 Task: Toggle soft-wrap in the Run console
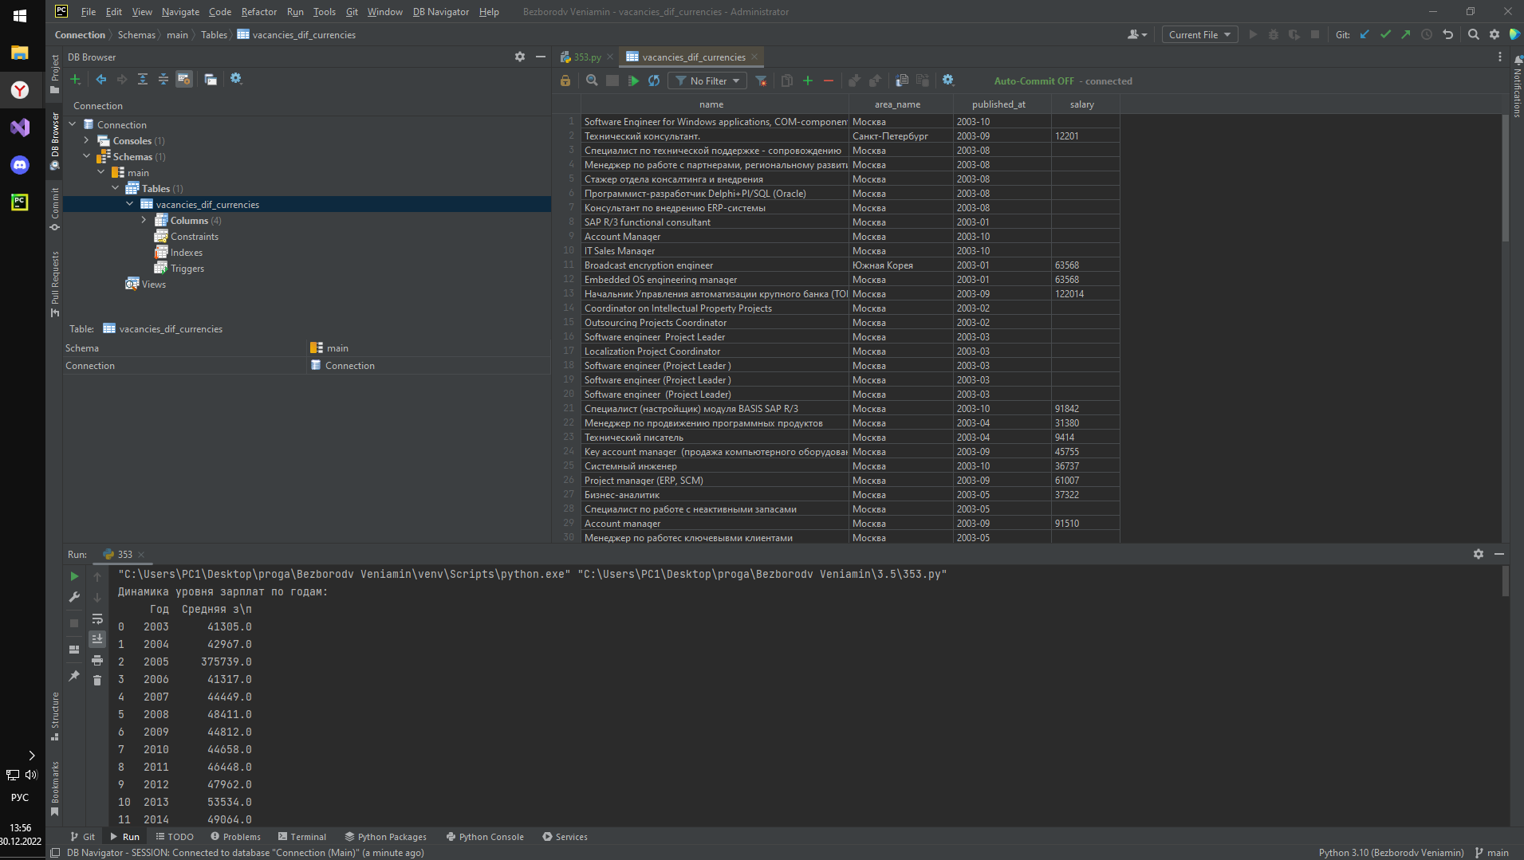(x=97, y=618)
